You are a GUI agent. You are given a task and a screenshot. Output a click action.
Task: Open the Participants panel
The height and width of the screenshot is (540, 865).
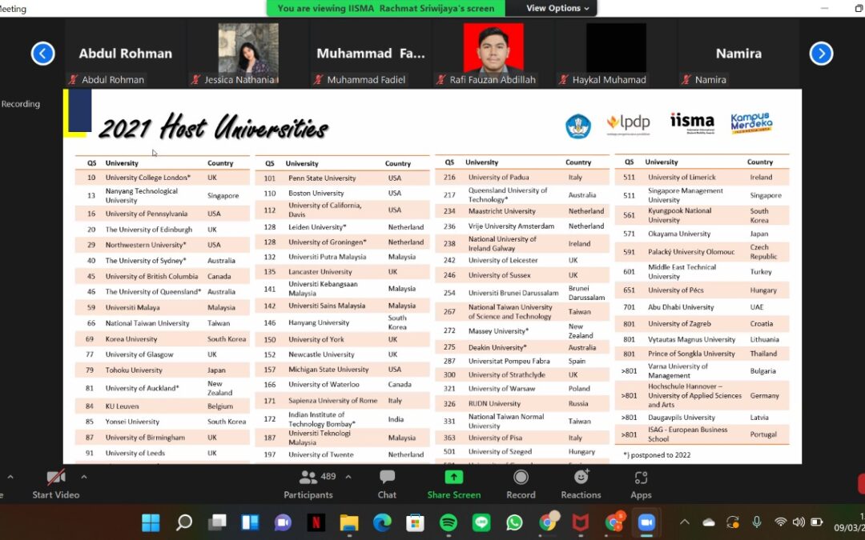[308, 484]
